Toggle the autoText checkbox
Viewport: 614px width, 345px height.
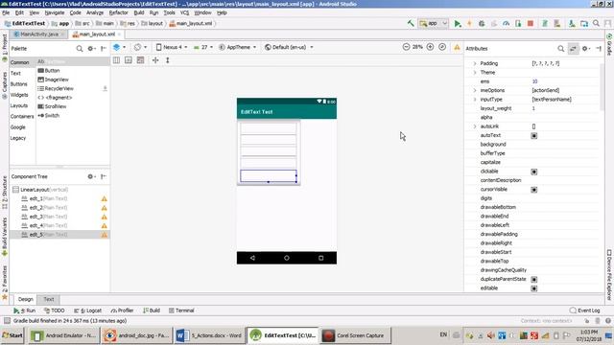coord(533,136)
